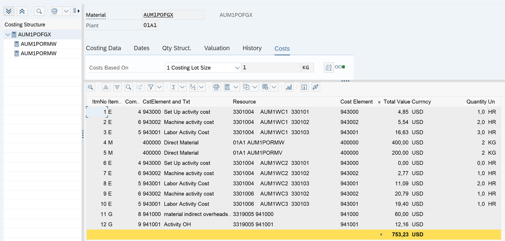Sort the cost table ascending
Viewport: 505px width, 241px height.
tap(106, 87)
